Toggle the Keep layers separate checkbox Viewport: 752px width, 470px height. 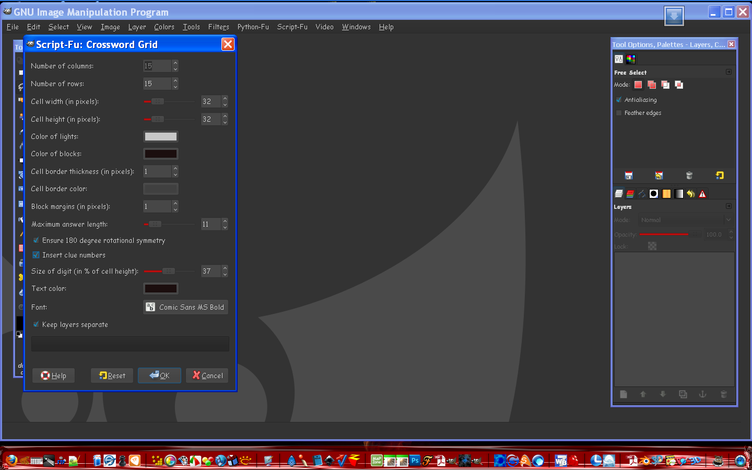[36, 324]
